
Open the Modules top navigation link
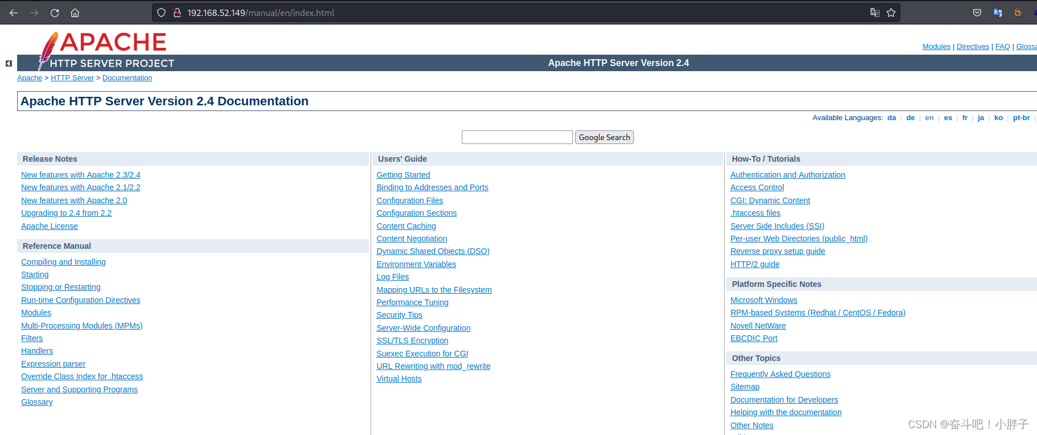[x=936, y=47]
